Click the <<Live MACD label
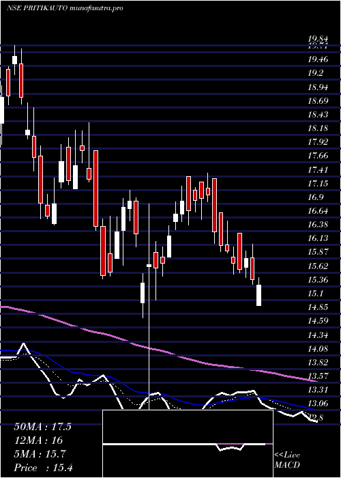Image resolution: width=341 pixels, height=478 pixels. pyautogui.click(x=287, y=460)
